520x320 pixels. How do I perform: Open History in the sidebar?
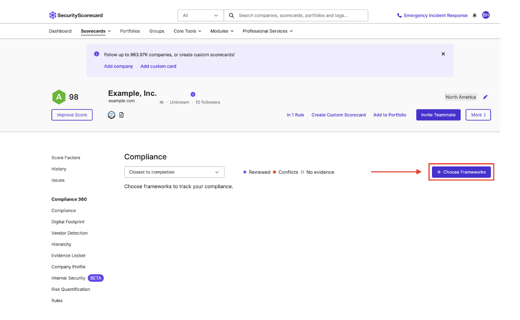pyautogui.click(x=59, y=169)
